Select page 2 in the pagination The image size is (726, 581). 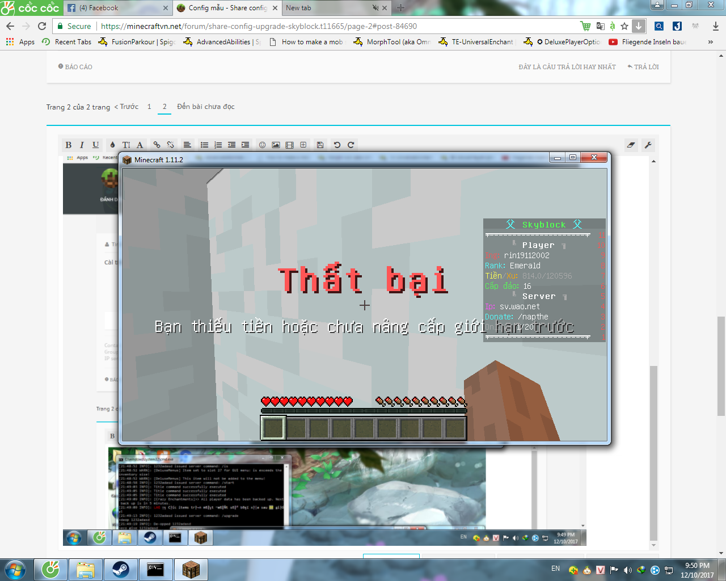point(164,107)
